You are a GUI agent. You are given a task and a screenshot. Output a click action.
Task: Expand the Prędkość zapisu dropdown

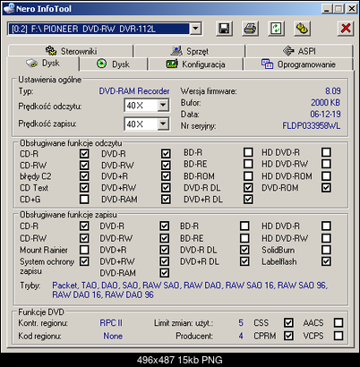(x=163, y=124)
